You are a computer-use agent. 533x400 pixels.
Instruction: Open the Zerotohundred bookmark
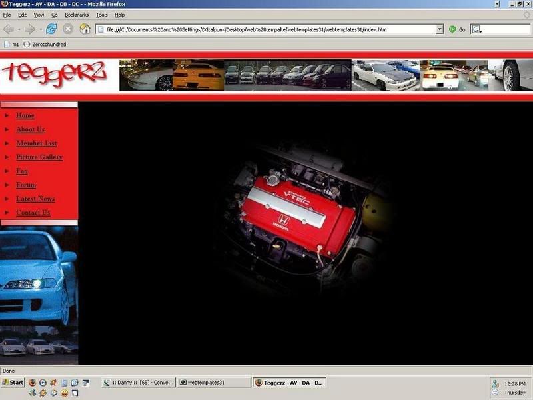coord(45,44)
